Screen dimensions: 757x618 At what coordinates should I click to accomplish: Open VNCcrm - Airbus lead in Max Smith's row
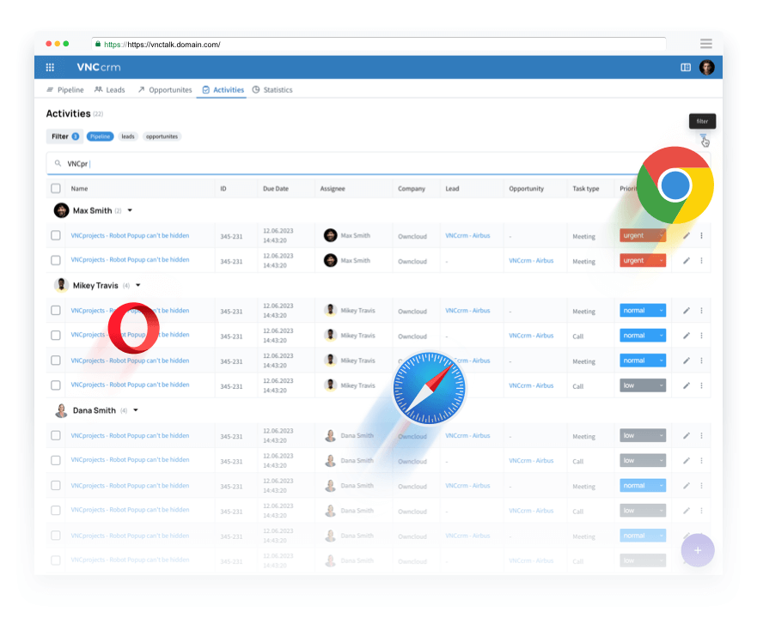coord(467,235)
